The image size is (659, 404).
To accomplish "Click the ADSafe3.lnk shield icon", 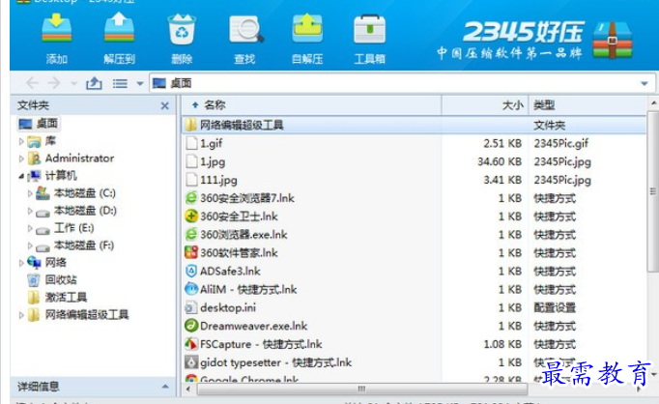I will click(x=191, y=272).
